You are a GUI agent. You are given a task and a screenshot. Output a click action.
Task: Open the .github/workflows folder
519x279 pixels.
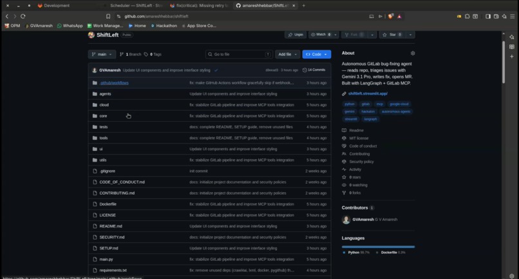[x=114, y=83]
